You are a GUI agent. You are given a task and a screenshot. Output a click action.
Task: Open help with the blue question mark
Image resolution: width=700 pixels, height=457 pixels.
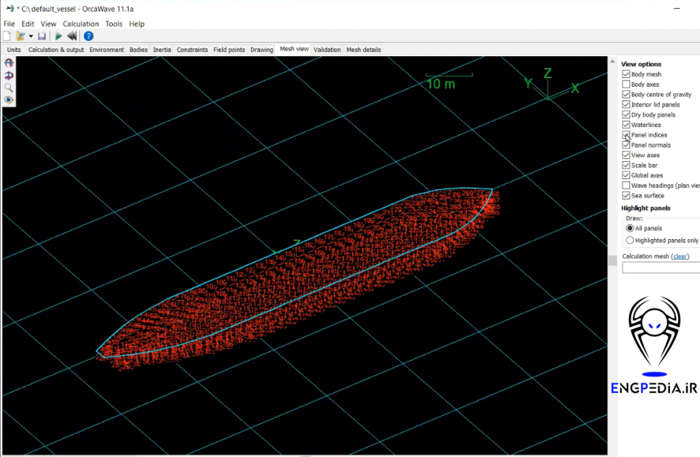point(88,36)
